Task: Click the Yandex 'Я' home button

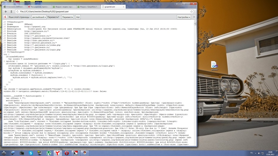Action: pyautogui.click(x=11, y=12)
